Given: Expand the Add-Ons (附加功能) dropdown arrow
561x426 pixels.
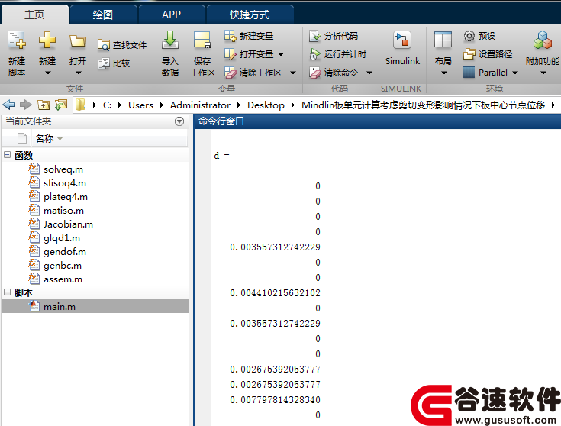Looking at the screenshot, I should pos(543,73).
